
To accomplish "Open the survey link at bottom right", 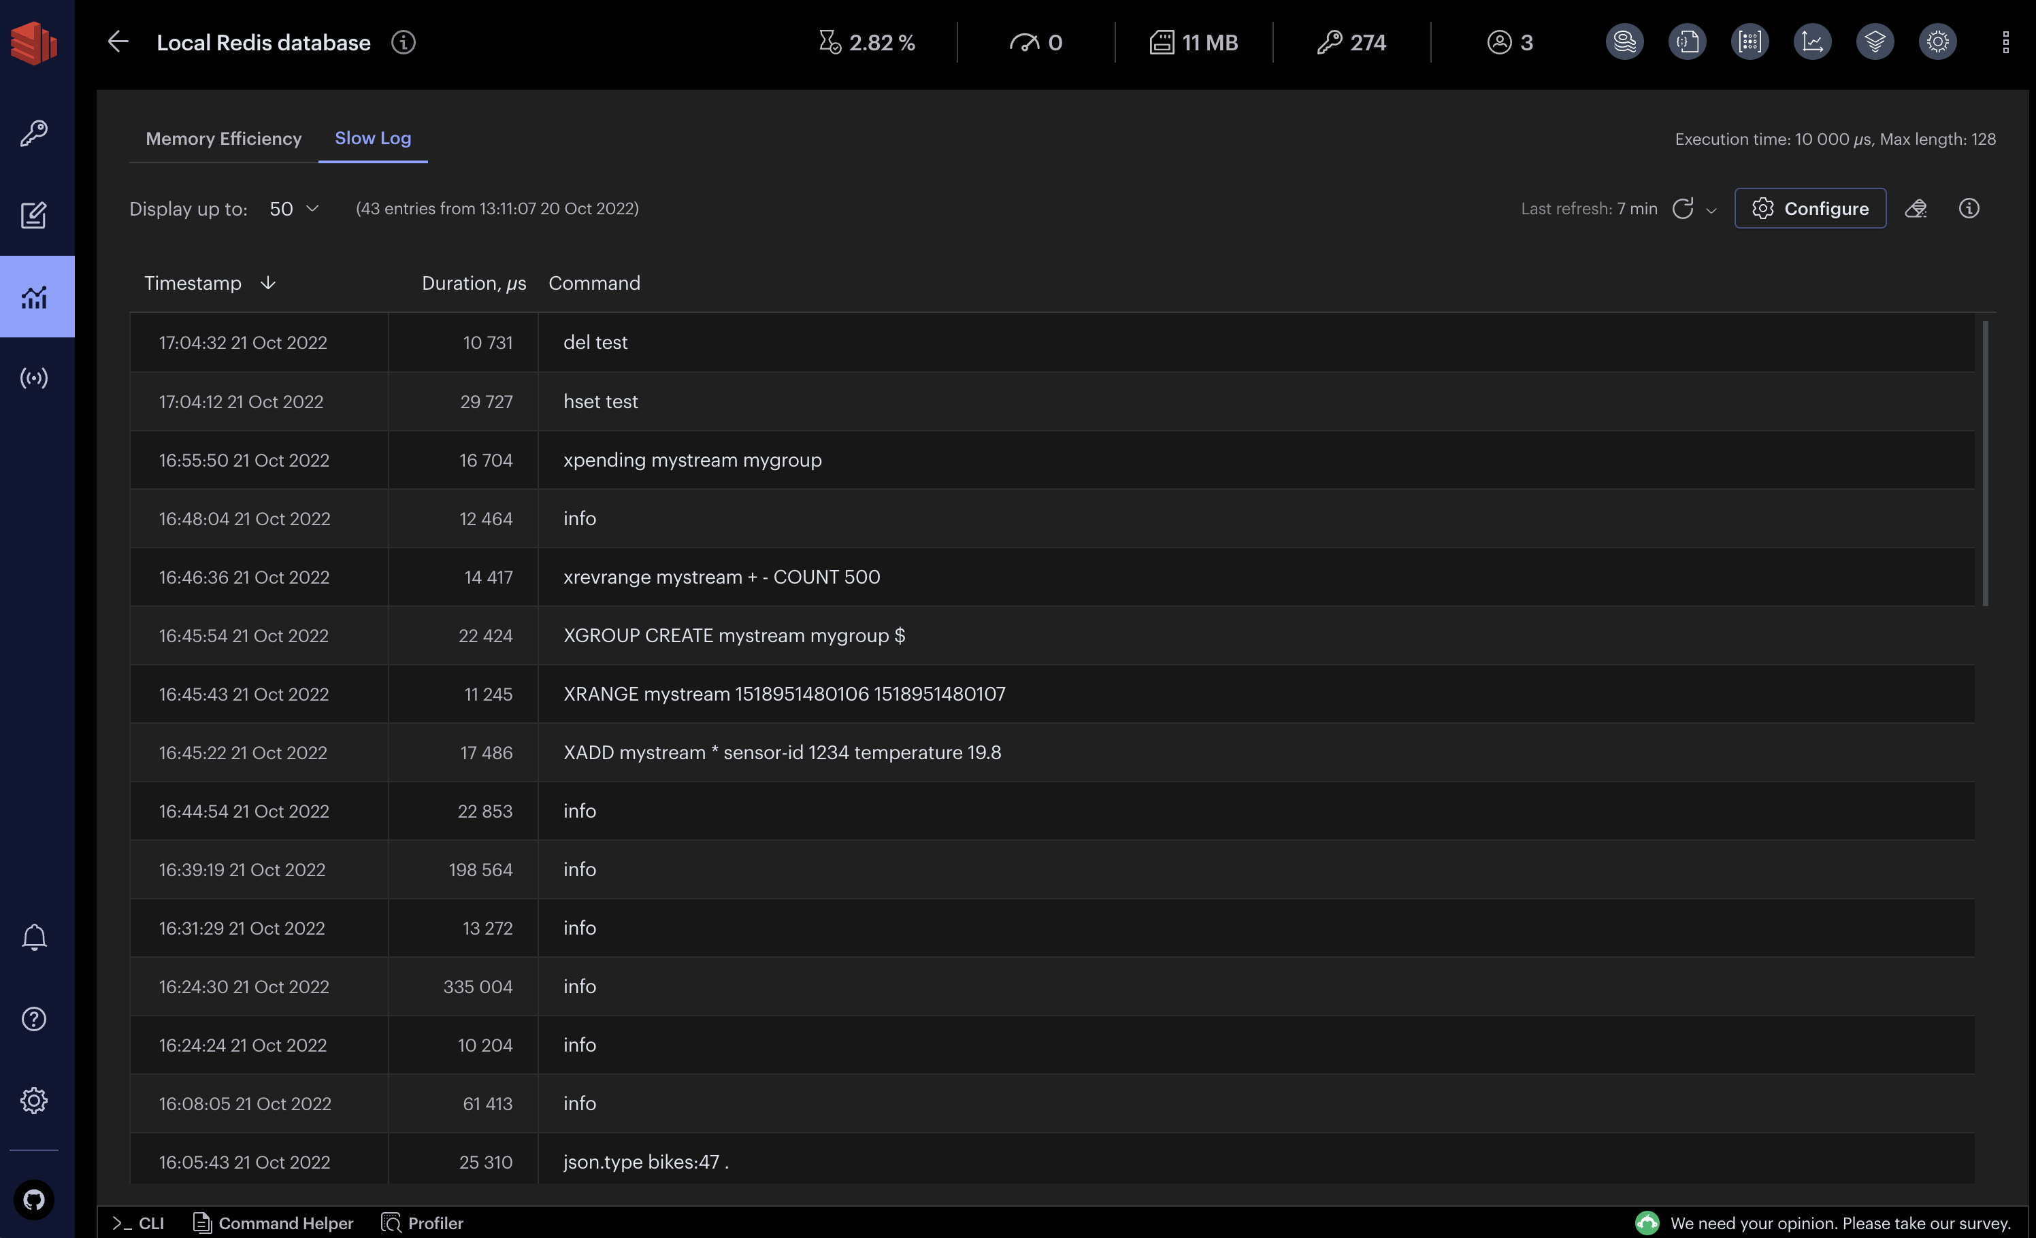I will 1840,1223.
